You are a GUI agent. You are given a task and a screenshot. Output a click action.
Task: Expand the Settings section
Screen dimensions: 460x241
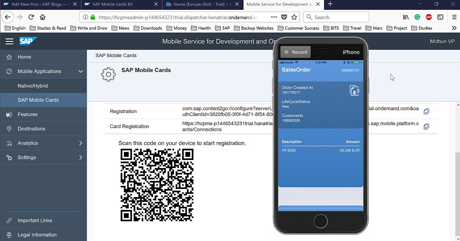[81, 158]
